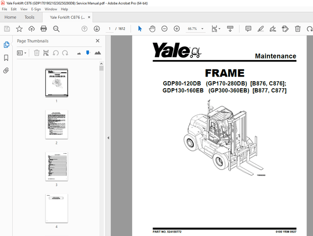The width and height of the screenshot is (313, 236).
Task: Click the rotate page toolbar icon
Action: pos(309,29)
